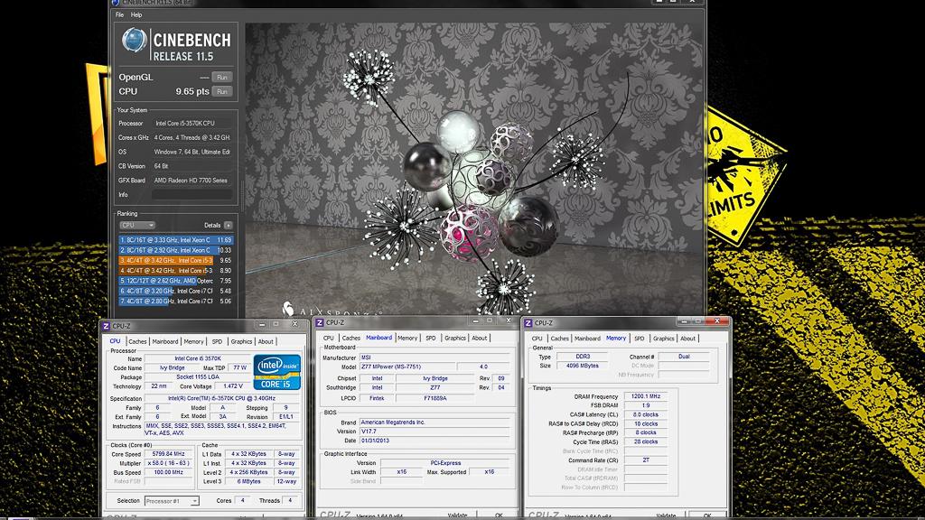
Task: Click the BIOS Date 01/31/2013 field
Action: [434, 441]
